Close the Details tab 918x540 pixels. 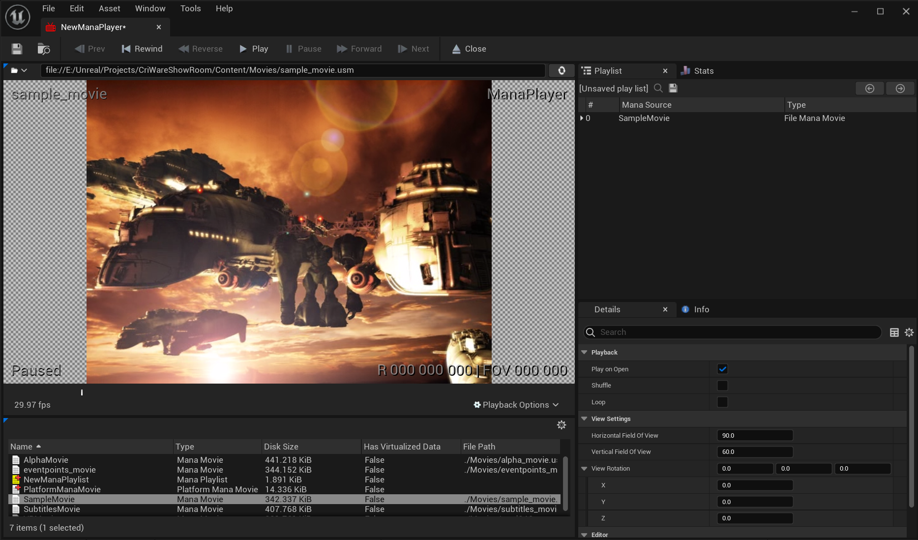pyautogui.click(x=665, y=309)
